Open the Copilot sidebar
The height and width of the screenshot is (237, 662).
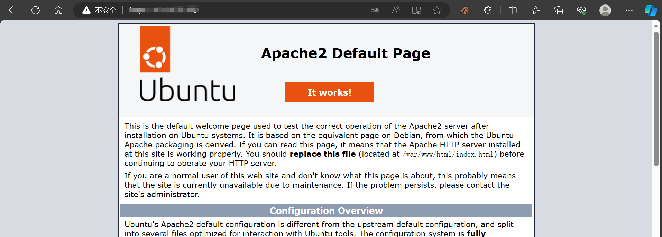coord(651,10)
